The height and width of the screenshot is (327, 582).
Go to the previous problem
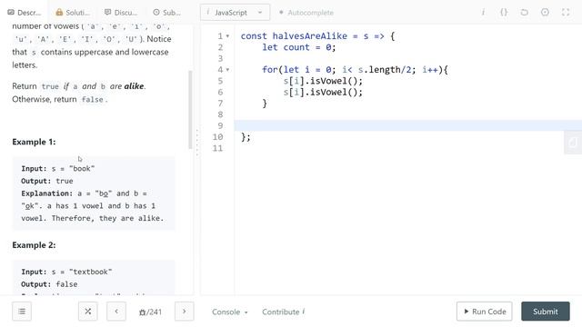[x=116, y=312]
